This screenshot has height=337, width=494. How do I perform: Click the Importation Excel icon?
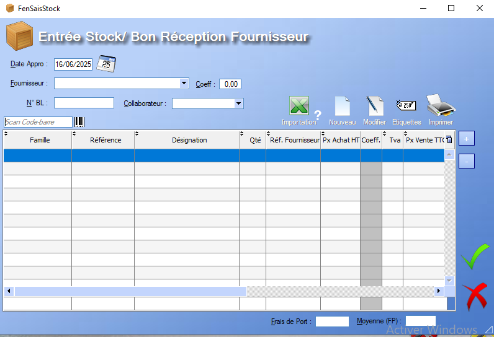[299, 107]
